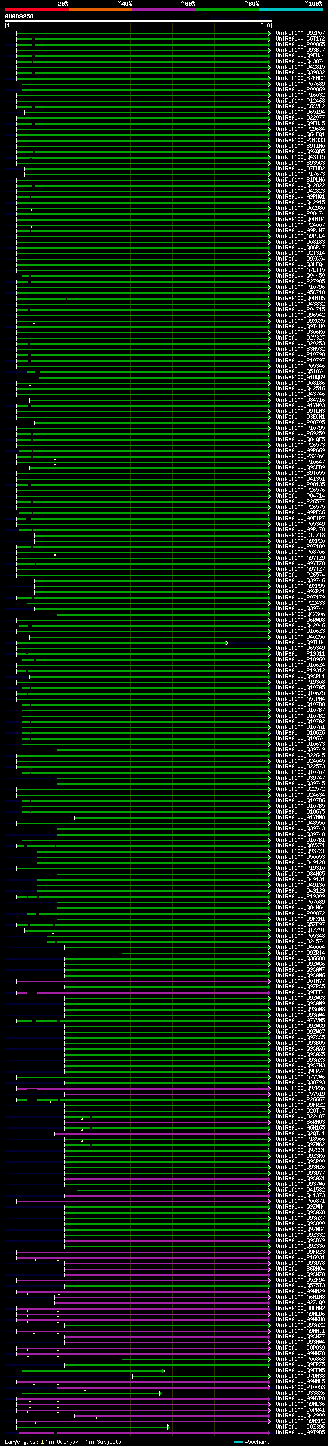Click the UniRef100_Q6RWD8 label
The image size is (328, 1446).
coord(300,620)
